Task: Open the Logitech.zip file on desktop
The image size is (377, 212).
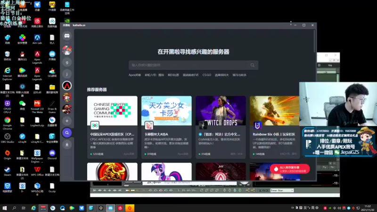Action: coord(37,122)
